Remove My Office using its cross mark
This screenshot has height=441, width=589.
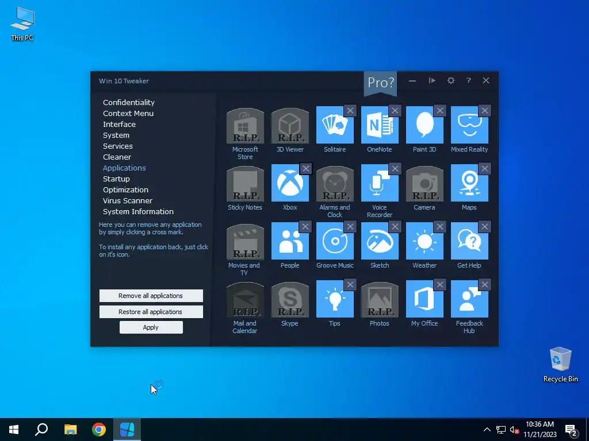(x=440, y=285)
